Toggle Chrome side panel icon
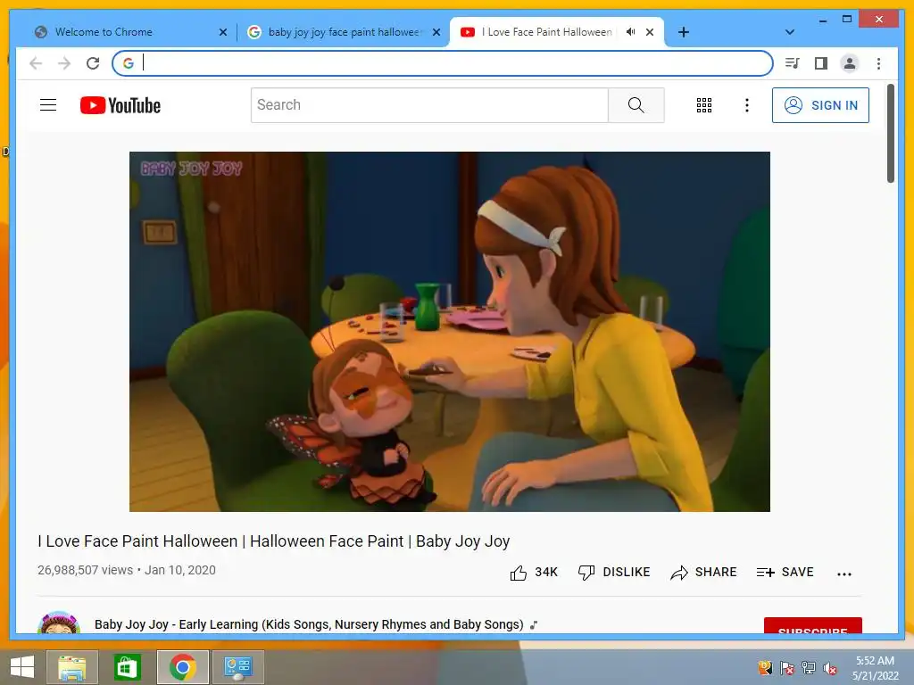The width and height of the screenshot is (914, 685). pyautogui.click(x=821, y=63)
